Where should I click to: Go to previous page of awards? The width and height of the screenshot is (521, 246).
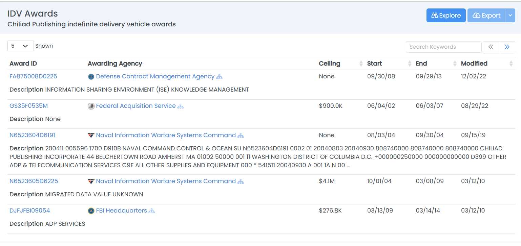491,47
